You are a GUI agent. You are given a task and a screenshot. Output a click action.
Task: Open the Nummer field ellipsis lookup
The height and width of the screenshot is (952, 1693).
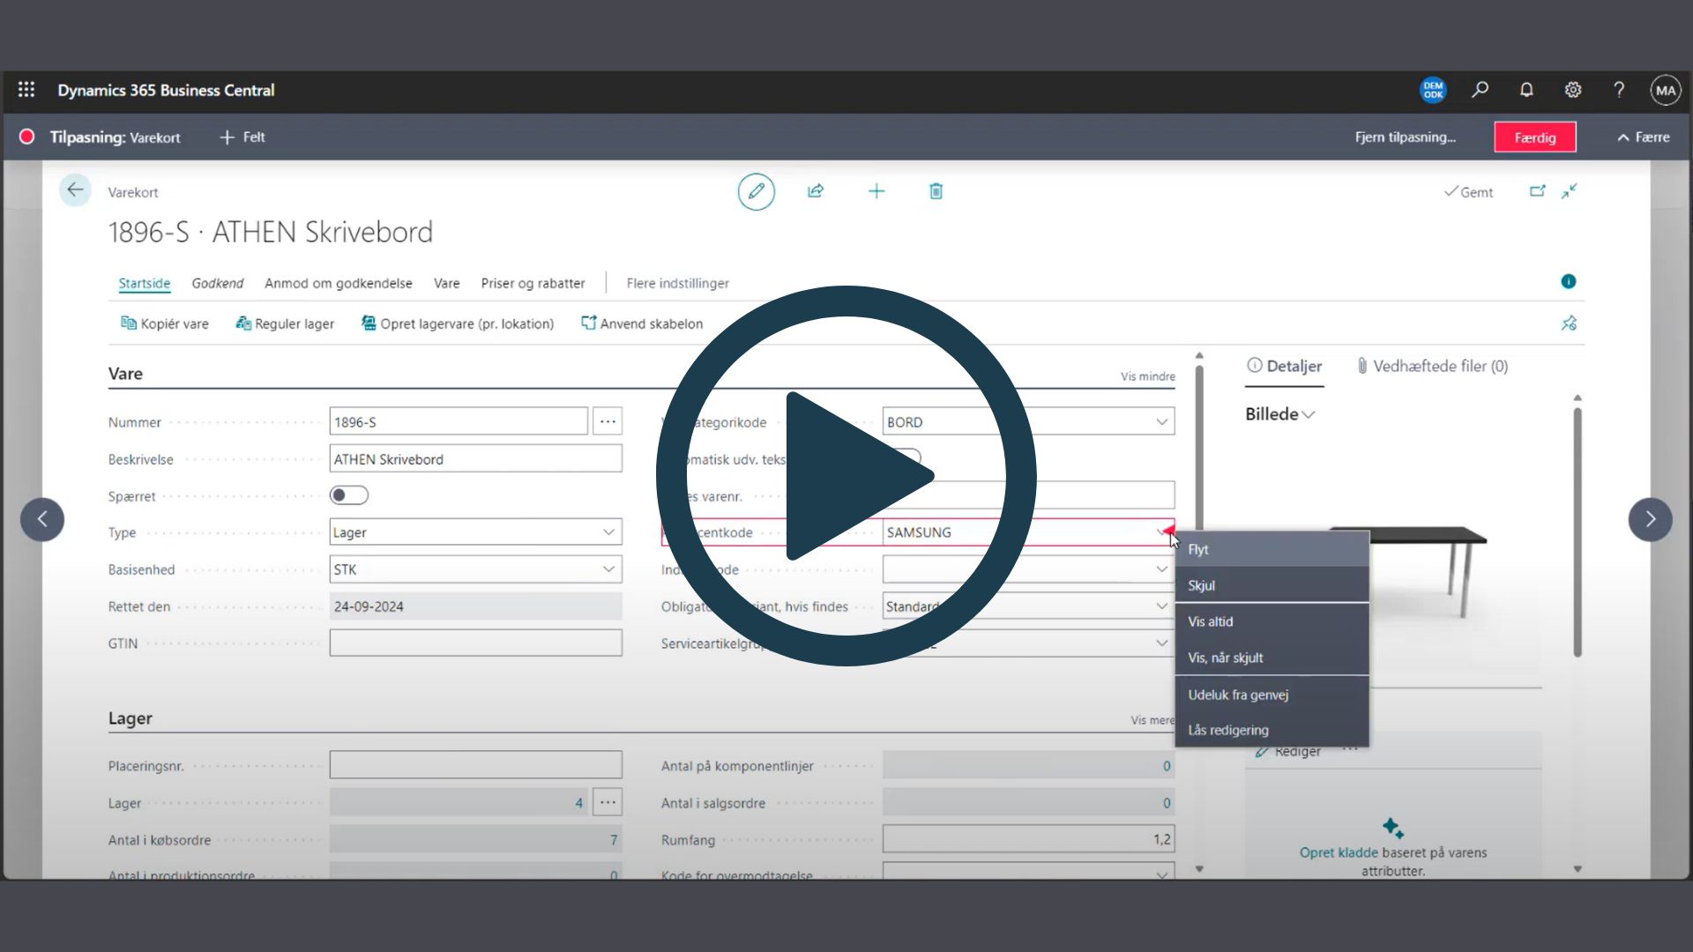tap(608, 421)
